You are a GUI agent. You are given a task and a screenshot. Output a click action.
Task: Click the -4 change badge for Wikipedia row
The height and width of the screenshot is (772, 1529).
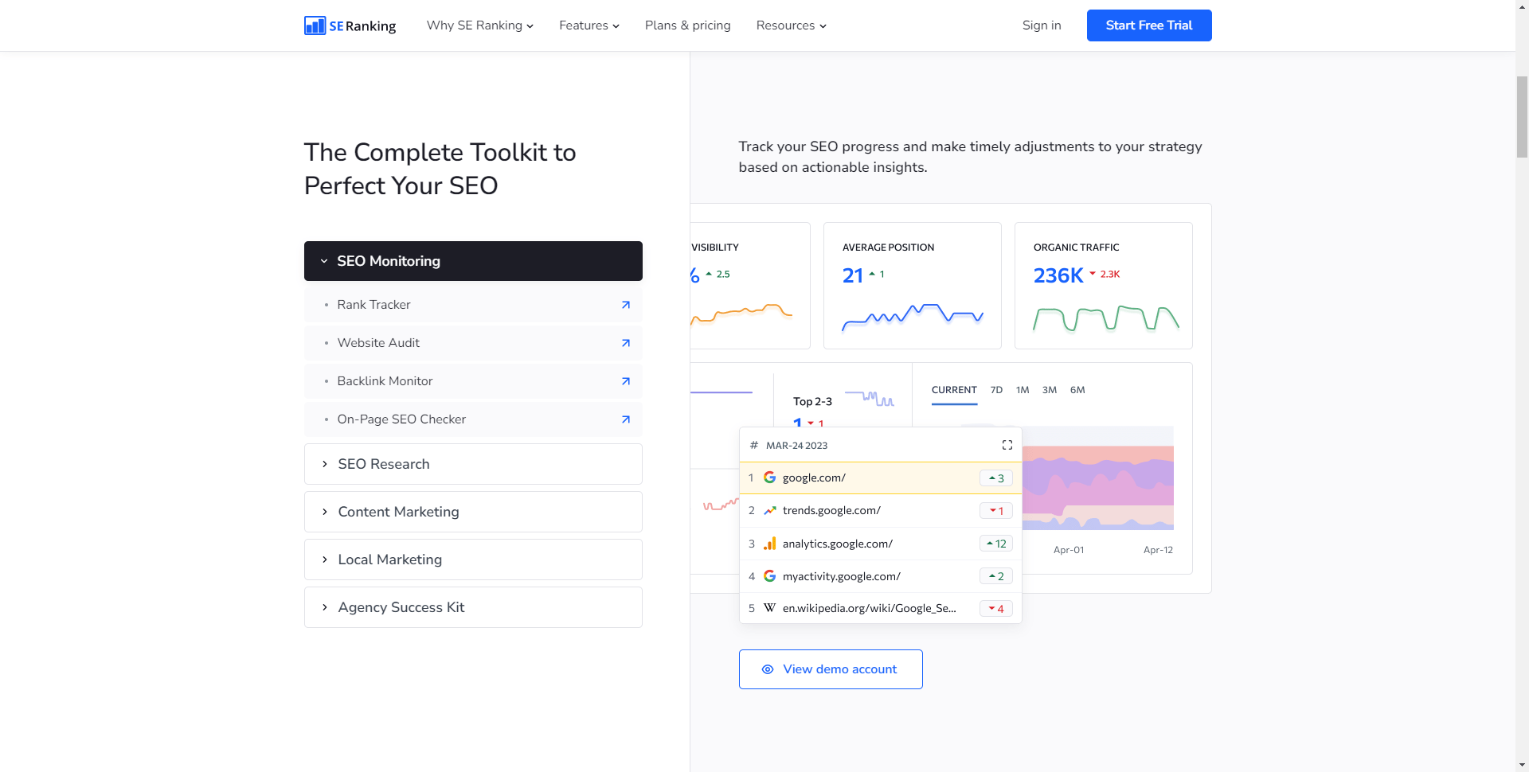coord(996,609)
